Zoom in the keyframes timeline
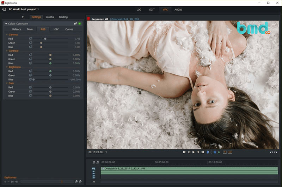The width and height of the screenshot is (282, 187). [x=76, y=181]
